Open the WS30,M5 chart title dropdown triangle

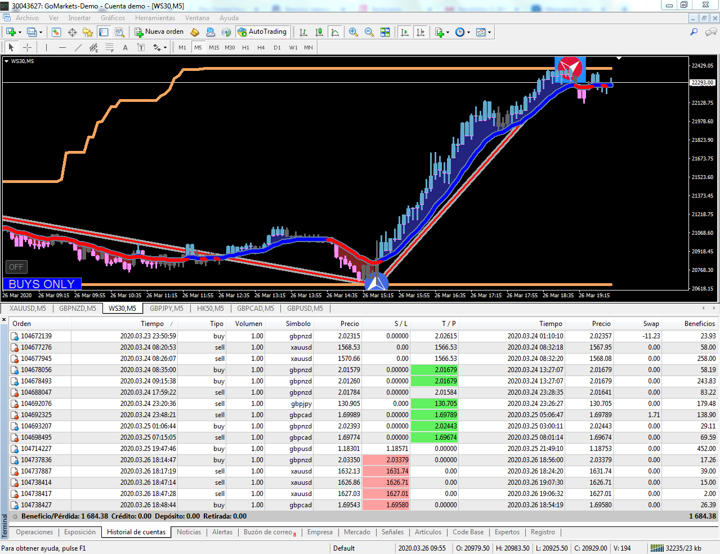pos(7,61)
